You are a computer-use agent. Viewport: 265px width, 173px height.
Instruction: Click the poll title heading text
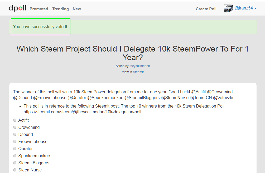tap(133, 53)
